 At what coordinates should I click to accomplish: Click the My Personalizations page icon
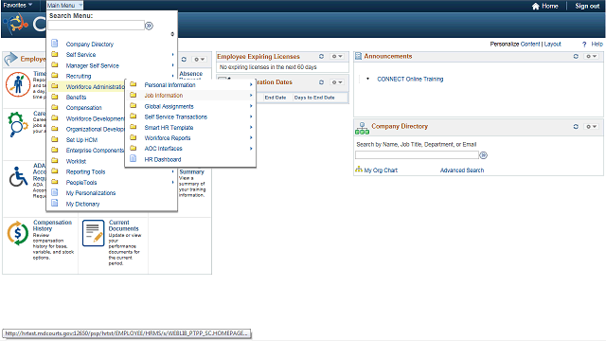(55, 192)
